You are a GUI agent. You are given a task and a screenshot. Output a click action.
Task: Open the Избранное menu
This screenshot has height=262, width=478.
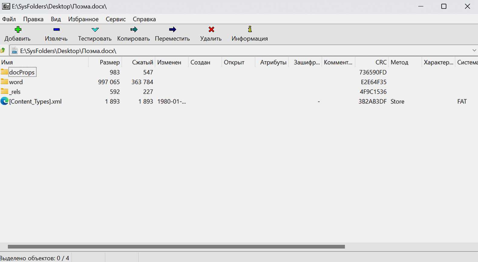[83, 19]
